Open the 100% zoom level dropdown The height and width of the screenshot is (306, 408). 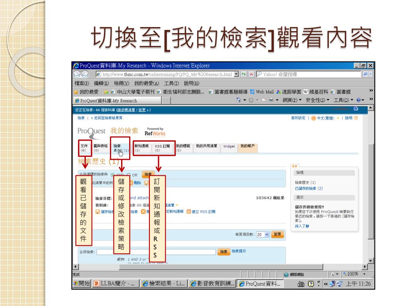364,274
